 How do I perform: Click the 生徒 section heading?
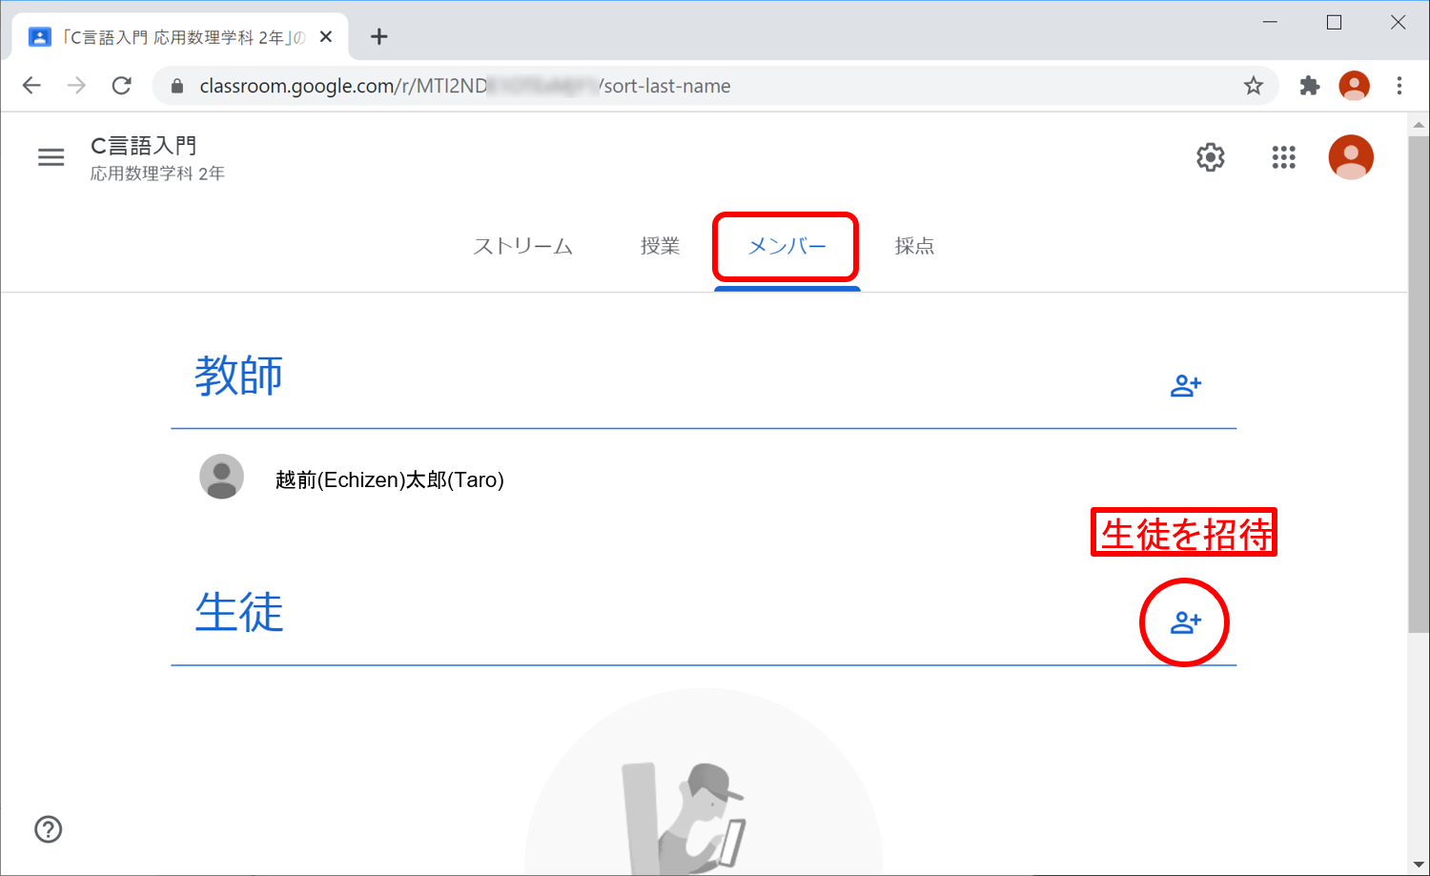point(238,612)
